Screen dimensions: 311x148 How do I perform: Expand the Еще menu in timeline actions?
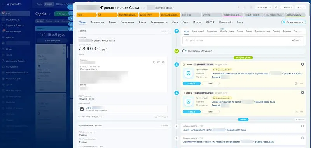coord(297,31)
